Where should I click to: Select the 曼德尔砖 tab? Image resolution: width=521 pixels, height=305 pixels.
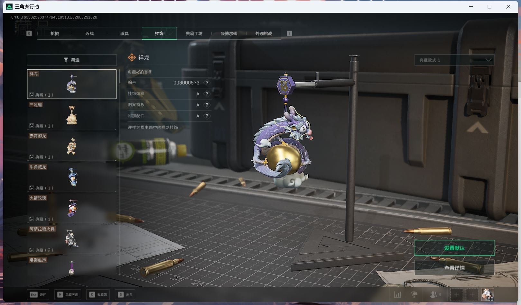[x=229, y=33]
